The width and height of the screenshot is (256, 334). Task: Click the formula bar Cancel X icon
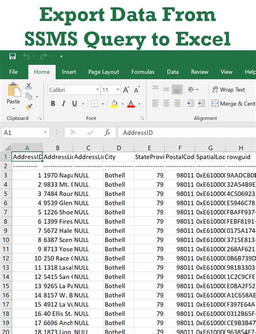[x=73, y=132]
